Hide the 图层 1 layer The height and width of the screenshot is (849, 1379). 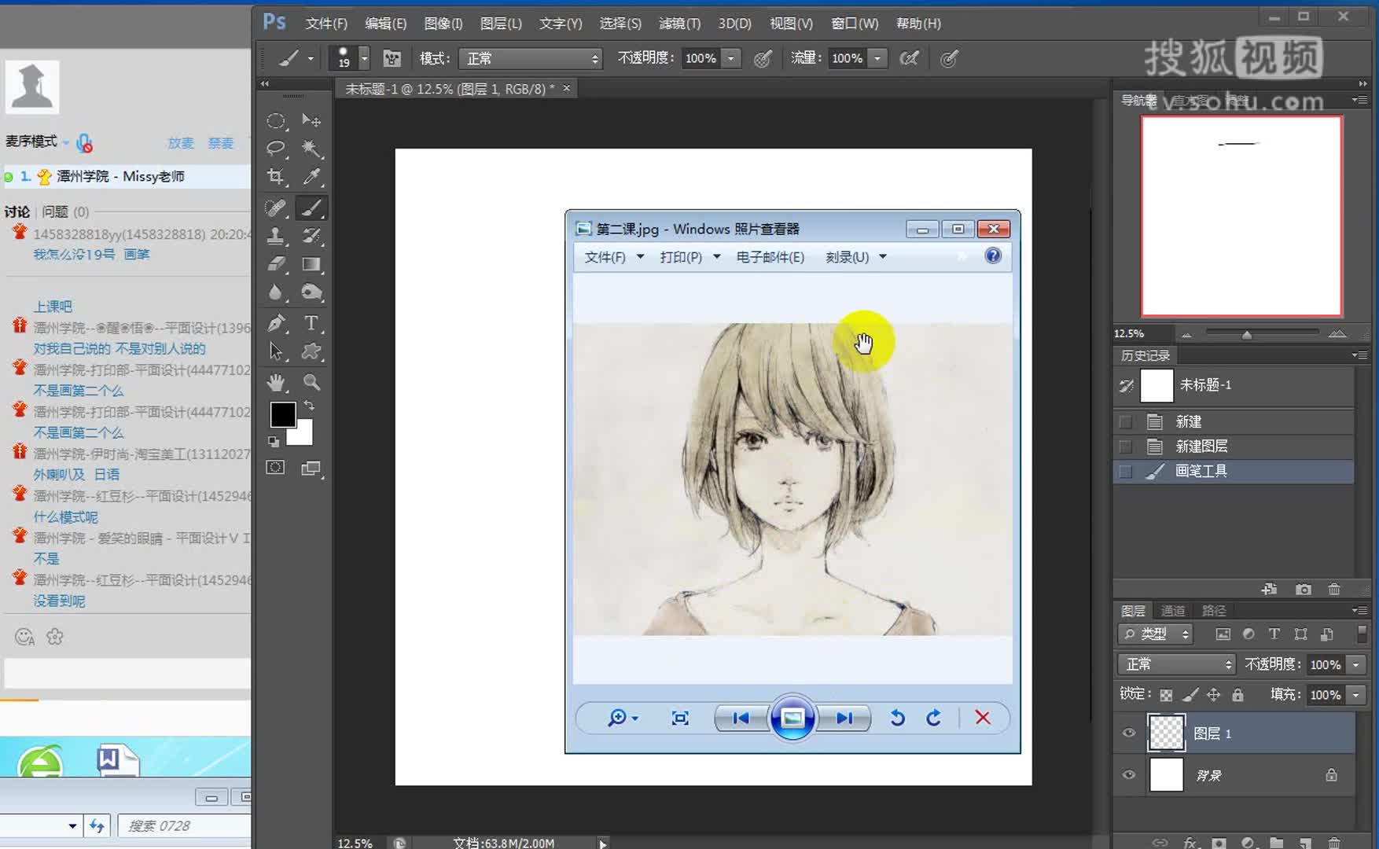point(1129,733)
